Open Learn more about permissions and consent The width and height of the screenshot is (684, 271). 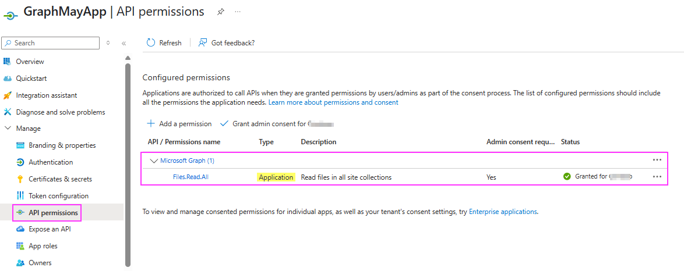tap(333, 102)
